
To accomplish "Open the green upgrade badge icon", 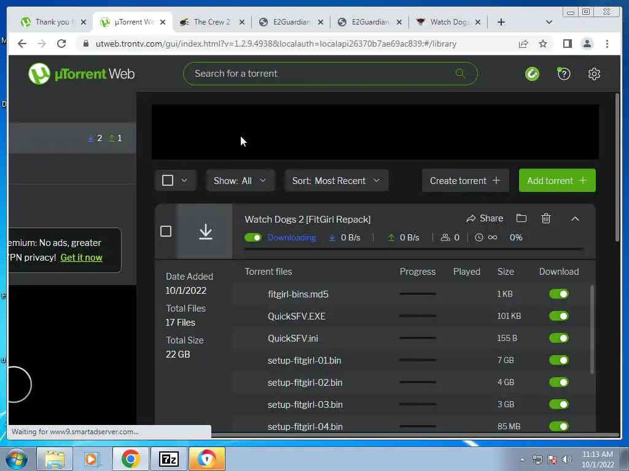I will click(533, 74).
